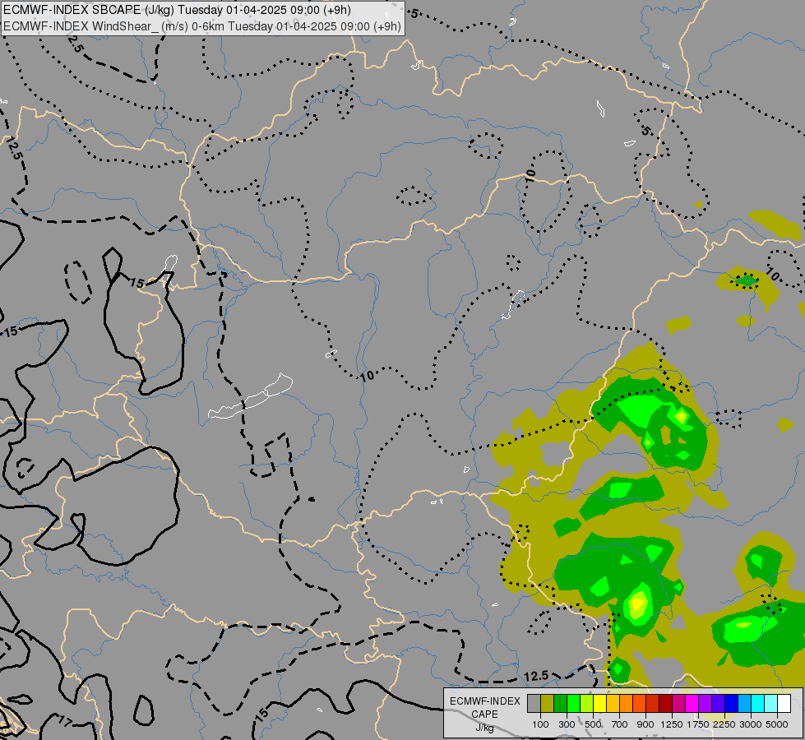Select the pure blue legend swatch
Screen dimensions: 805x740
(731, 704)
